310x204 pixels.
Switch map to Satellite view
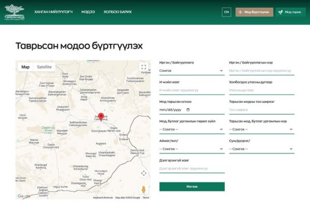(x=44, y=67)
